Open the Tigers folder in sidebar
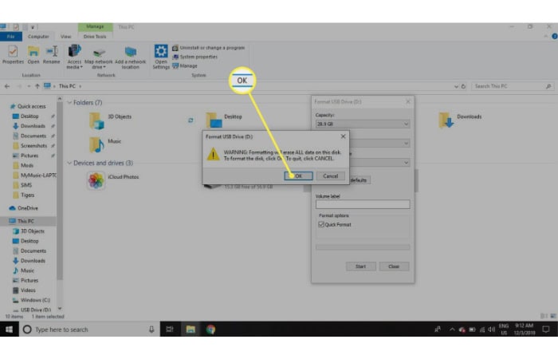The image size is (558, 359). (x=23, y=195)
